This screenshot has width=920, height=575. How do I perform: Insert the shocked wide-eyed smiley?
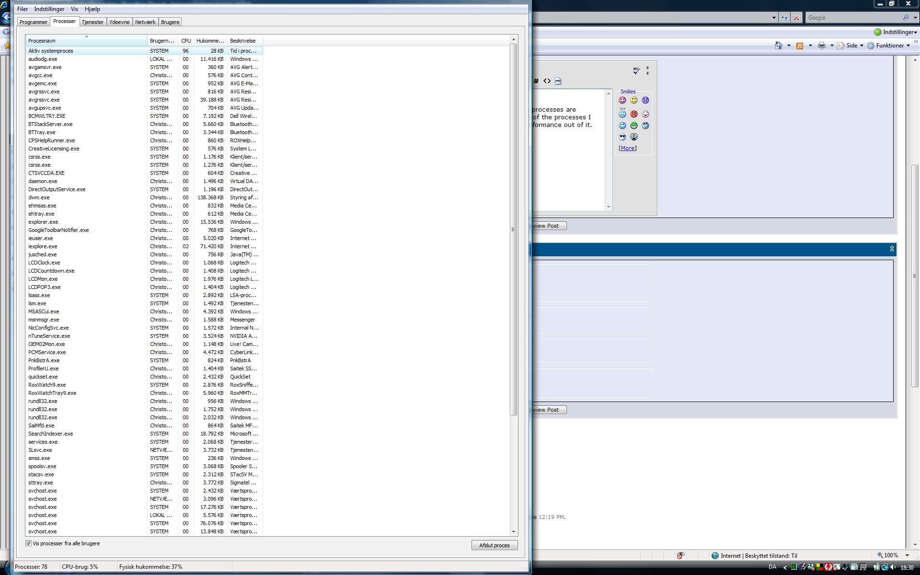634,137
